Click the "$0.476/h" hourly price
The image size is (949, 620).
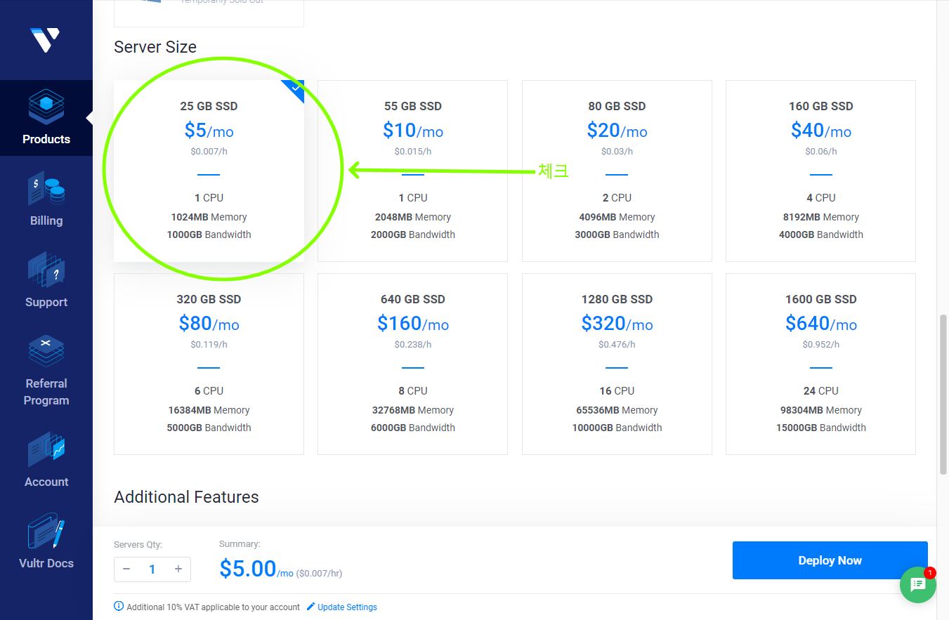click(x=617, y=344)
